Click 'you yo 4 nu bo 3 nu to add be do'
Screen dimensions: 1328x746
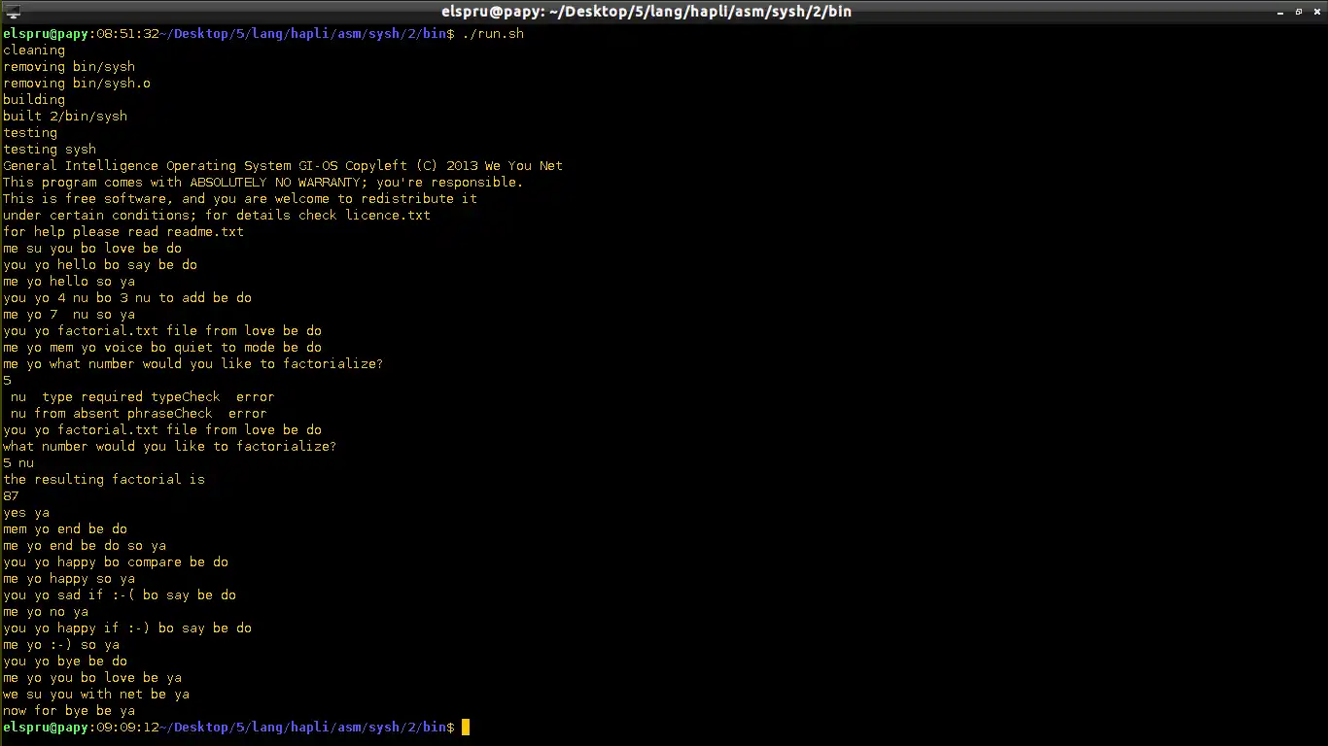127,298
